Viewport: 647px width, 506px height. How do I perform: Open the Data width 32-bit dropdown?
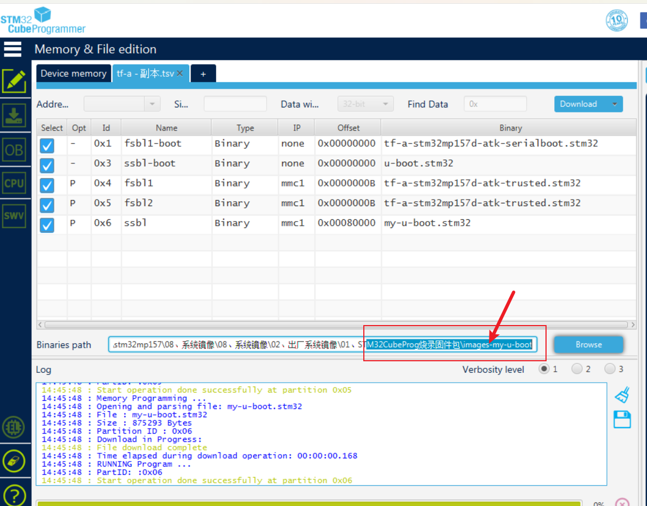tap(365, 104)
